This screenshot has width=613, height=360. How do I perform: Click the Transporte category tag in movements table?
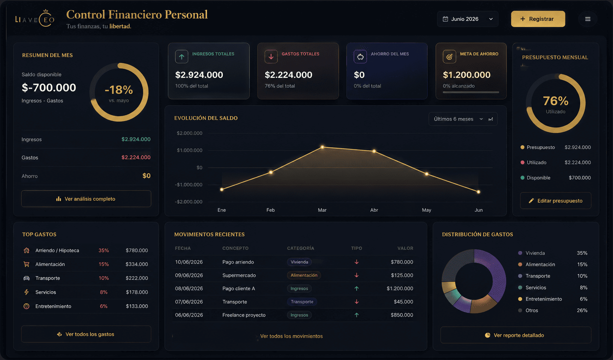point(302,302)
